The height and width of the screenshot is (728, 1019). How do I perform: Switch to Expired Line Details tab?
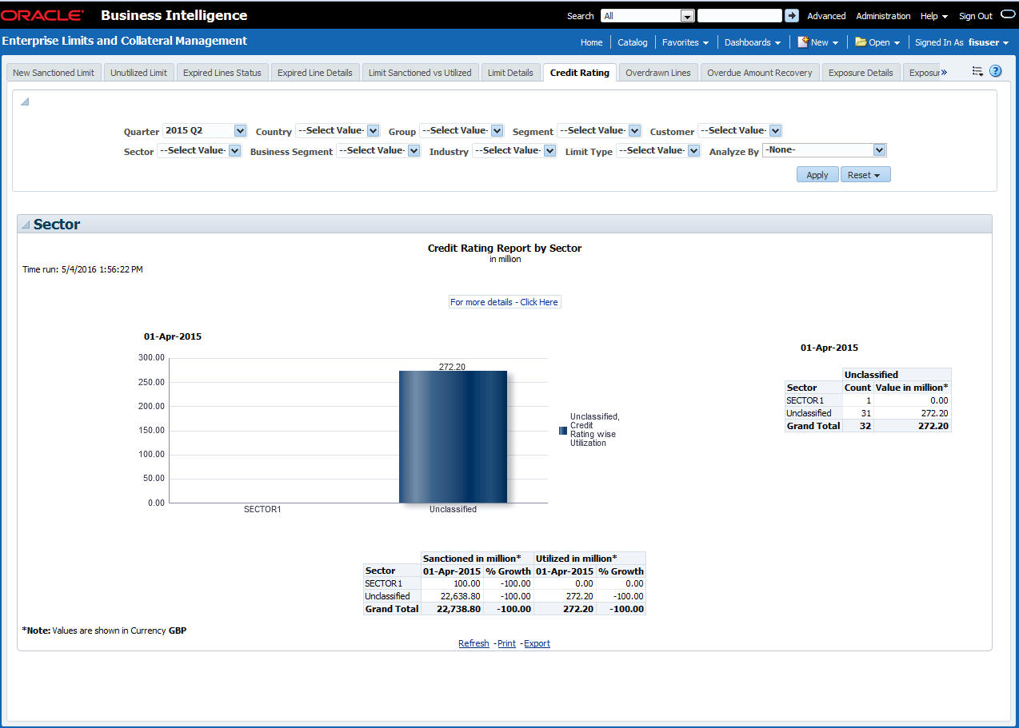314,73
